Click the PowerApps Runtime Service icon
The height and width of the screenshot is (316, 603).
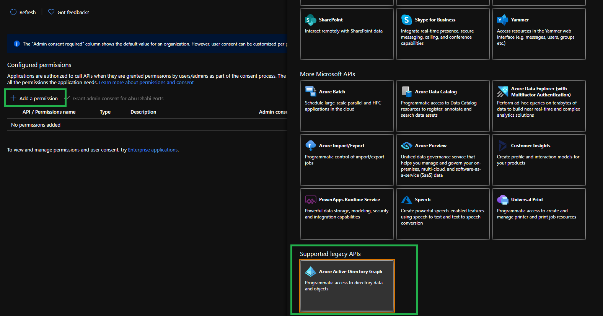click(310, 200)
